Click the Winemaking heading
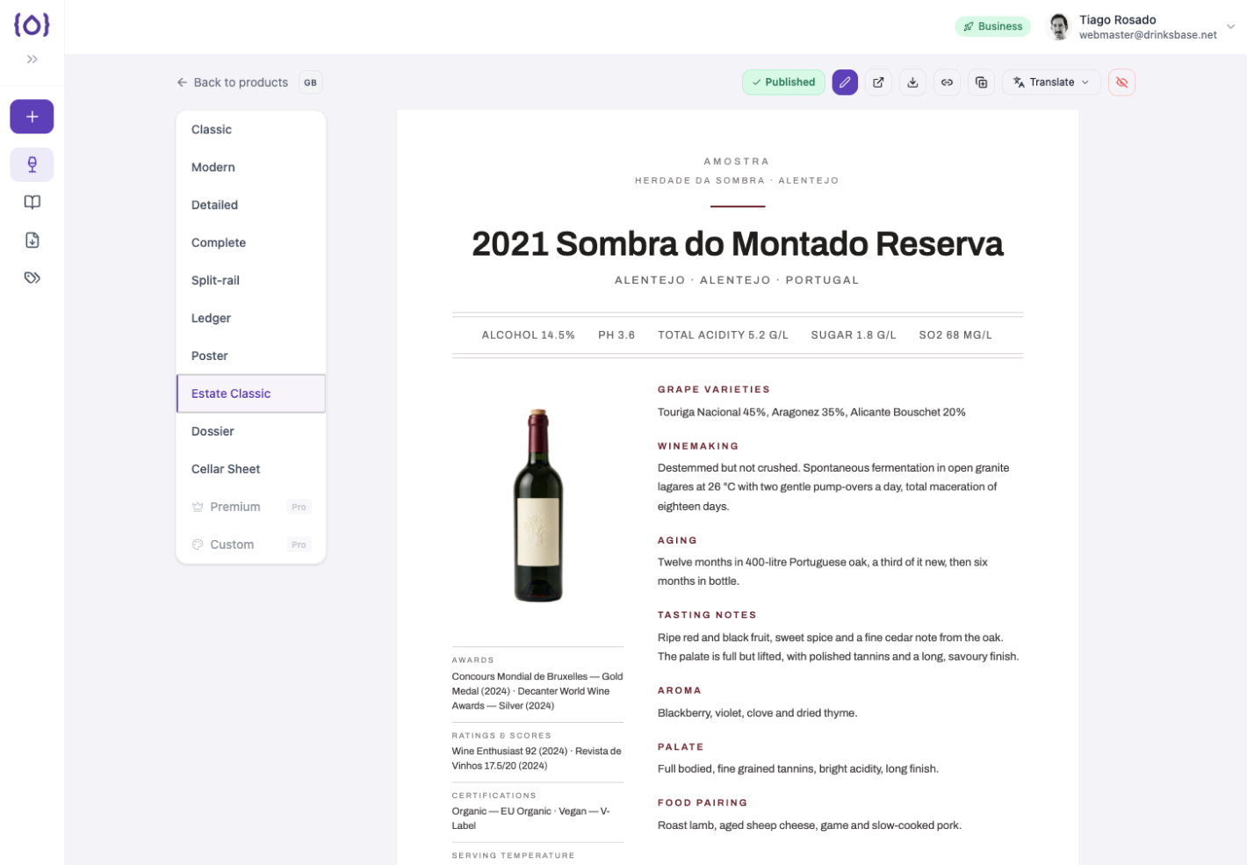This screenshot has width=1247, height=865. click(x=698, y=446)
